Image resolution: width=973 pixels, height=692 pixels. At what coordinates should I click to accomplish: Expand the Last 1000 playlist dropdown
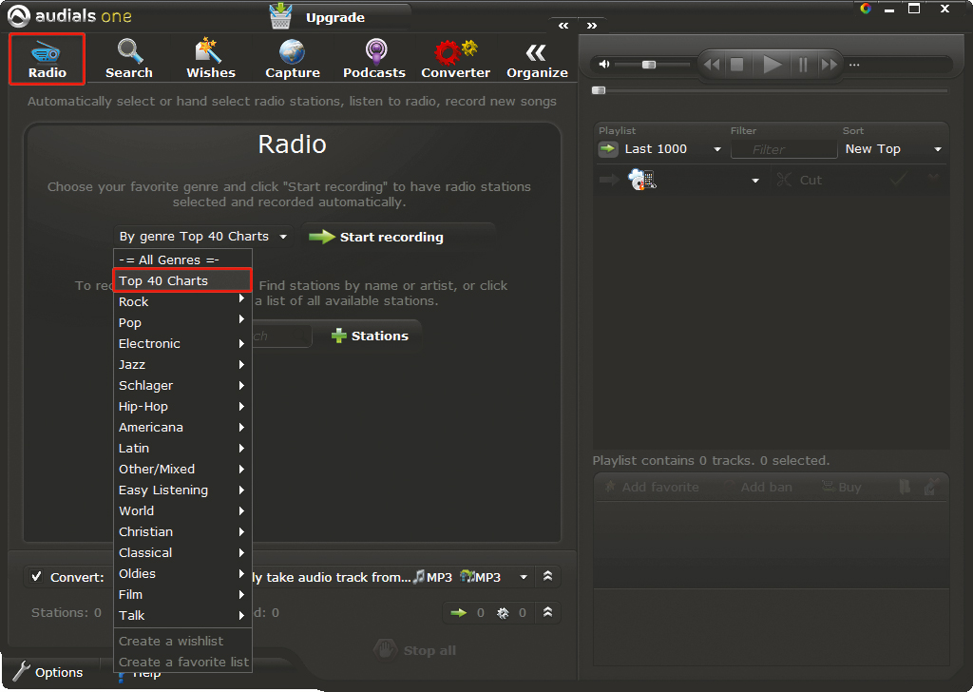click(x=670, y=149)
